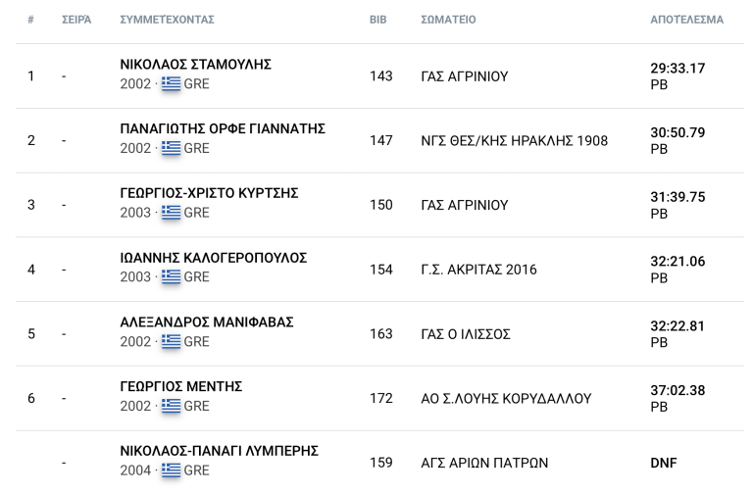Click Greek flag under Παναγιώτης Ορφέ Γιαννάτης
The image size is (753, 494).
tap(172, 149)
